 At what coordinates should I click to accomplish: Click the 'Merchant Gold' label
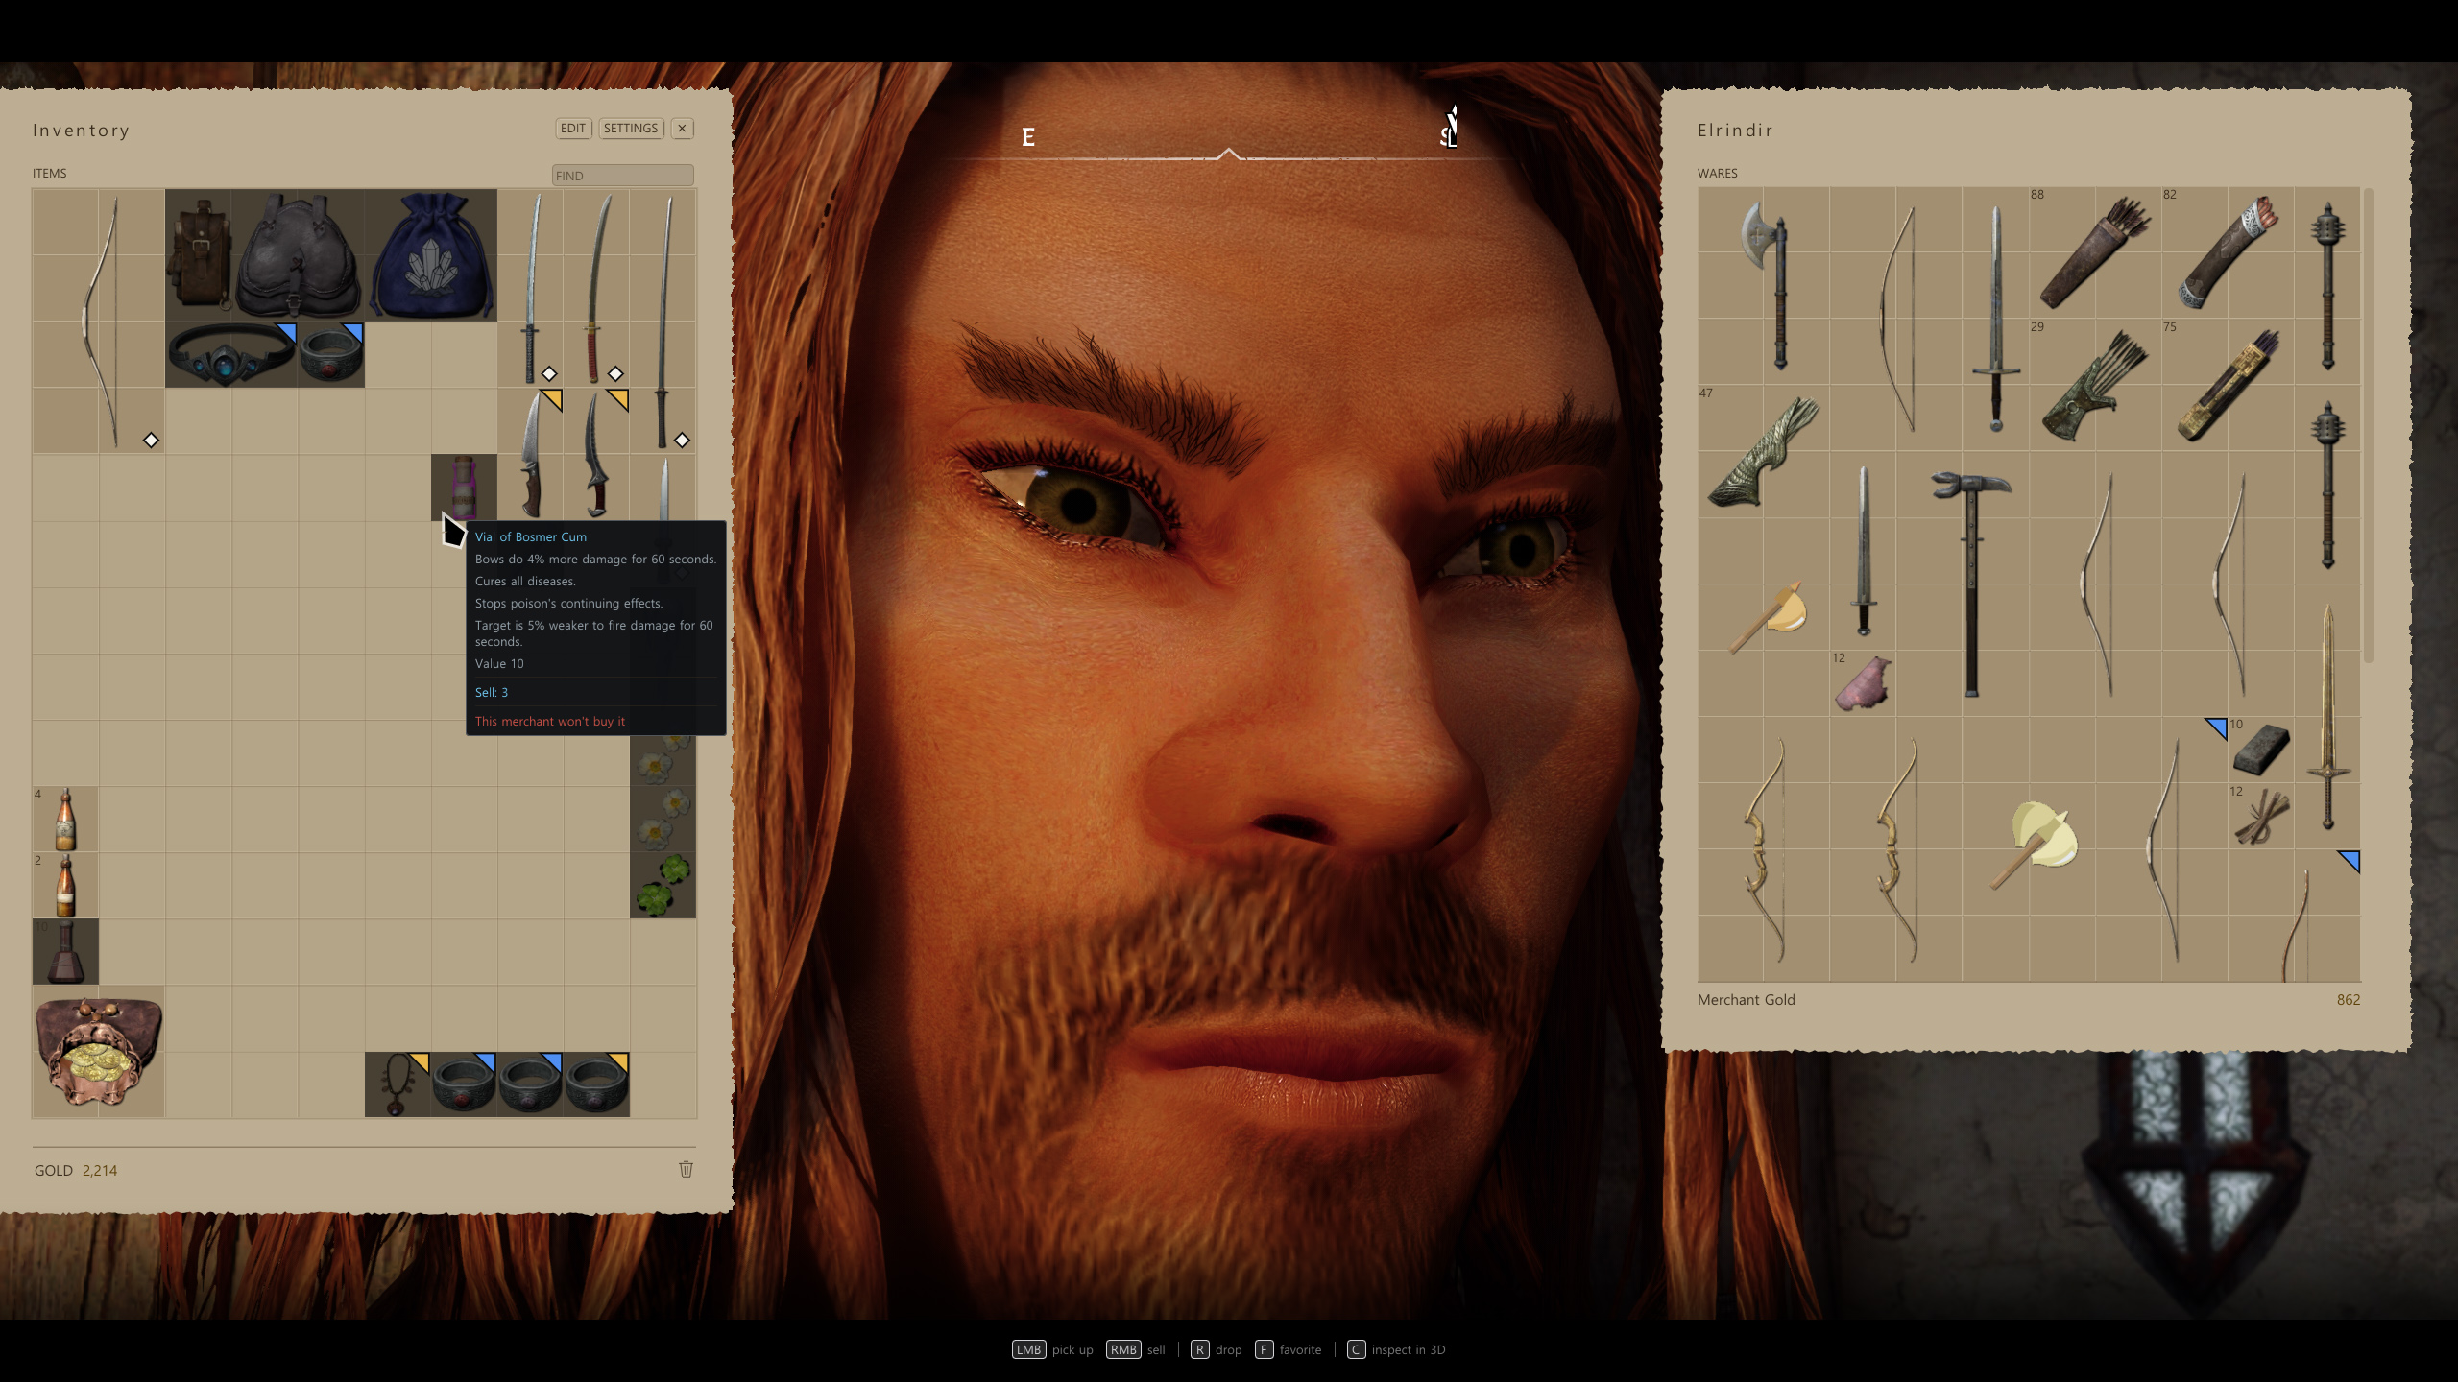coord(1746,1000)
